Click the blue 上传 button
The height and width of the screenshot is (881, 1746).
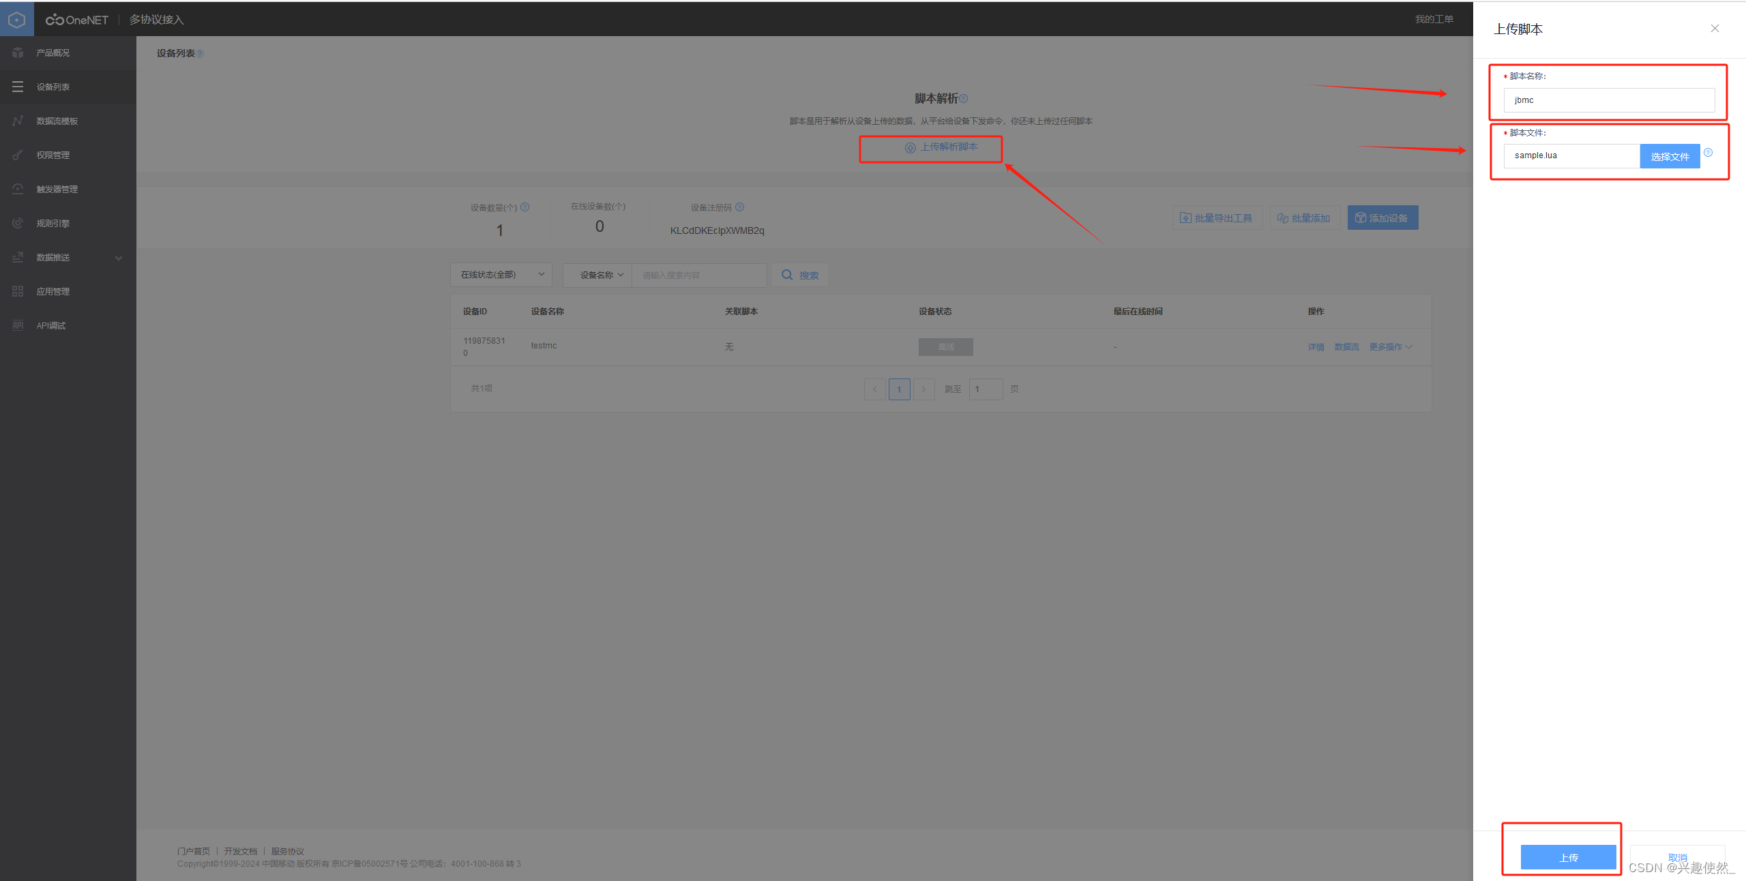[x=1568, y=857]
